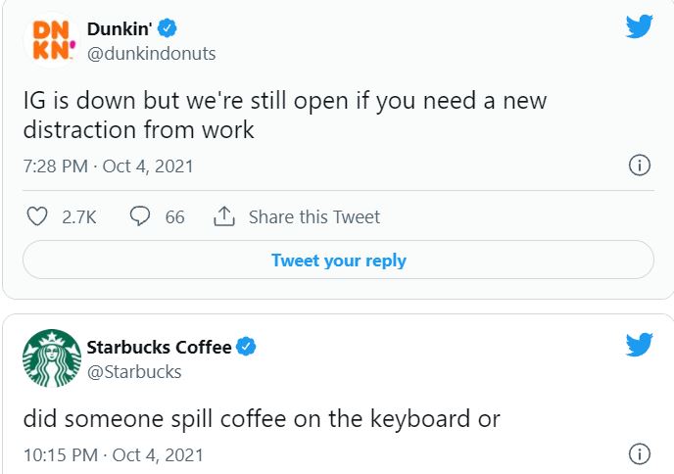Open info icon on Dunkin' tweet
Screen dimensions: 674x474
tap(639, 166)
